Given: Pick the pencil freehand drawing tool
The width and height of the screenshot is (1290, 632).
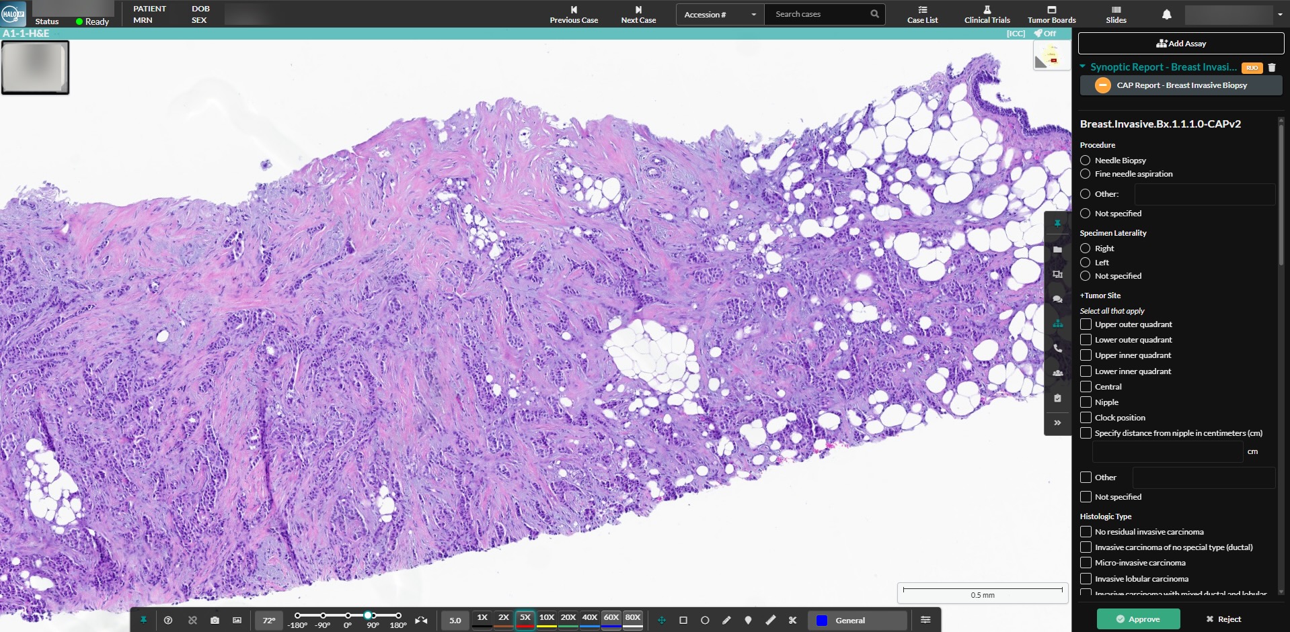Looking at the screenshot, I should pos(726,620).
